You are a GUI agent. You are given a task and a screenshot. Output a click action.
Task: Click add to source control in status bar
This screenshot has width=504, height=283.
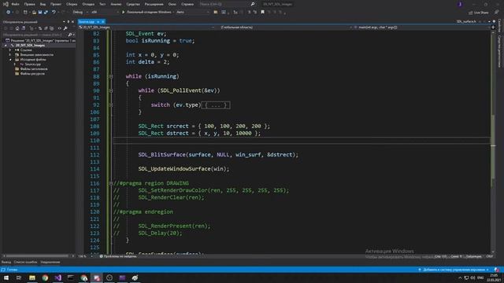[454, 270]
